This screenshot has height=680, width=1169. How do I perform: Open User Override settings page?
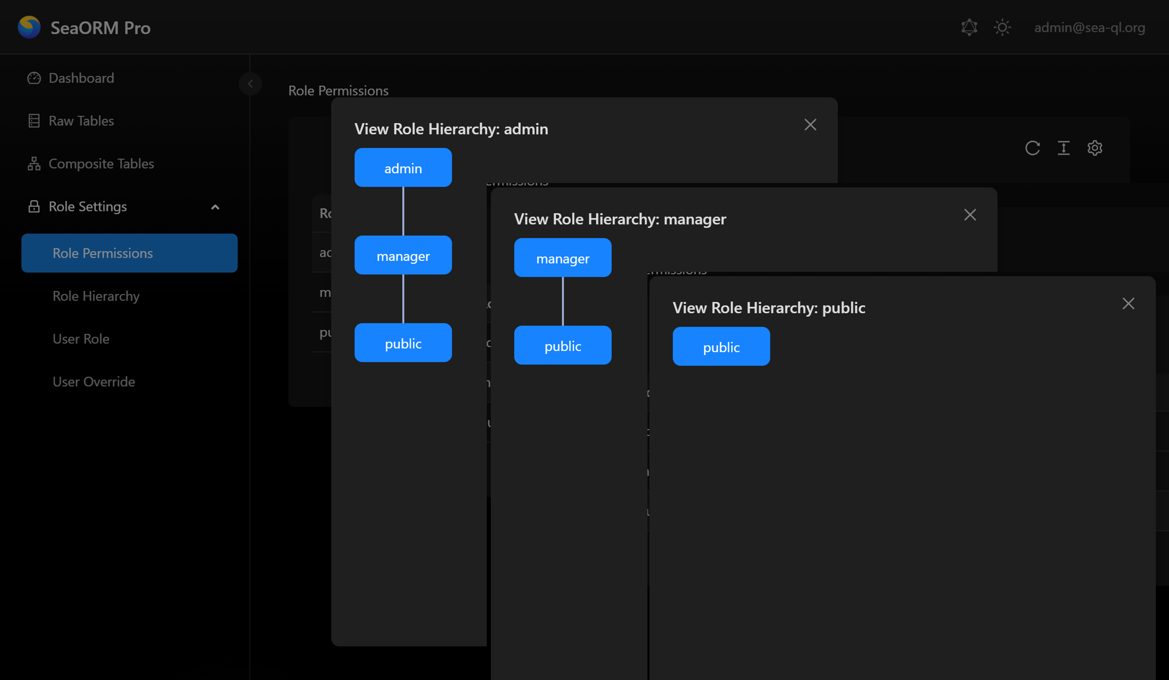click(x=94, y=381)
